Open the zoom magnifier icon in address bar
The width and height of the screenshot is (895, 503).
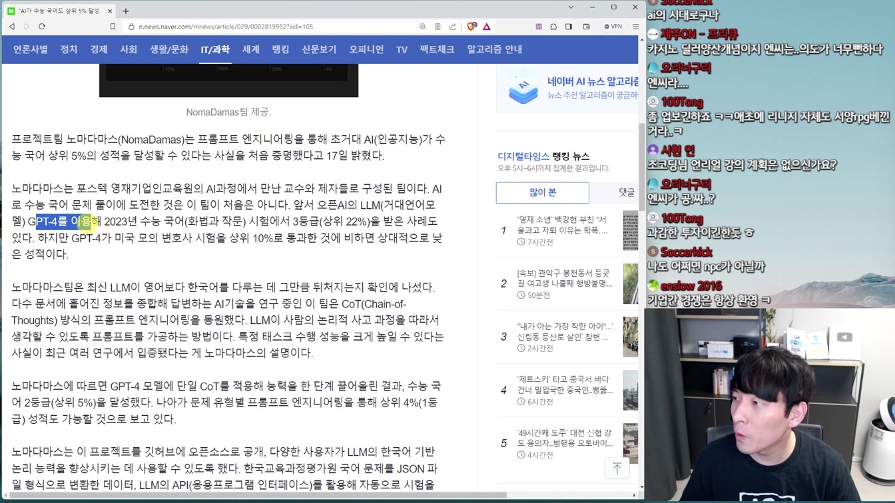tap(423, 27)
